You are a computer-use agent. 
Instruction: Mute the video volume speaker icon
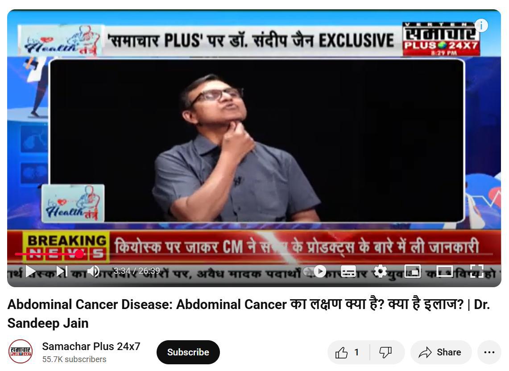pos(93,271)
